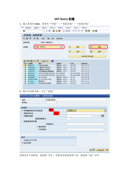
Task: Select the table join radio option 2.1
Action: [23, 110]
